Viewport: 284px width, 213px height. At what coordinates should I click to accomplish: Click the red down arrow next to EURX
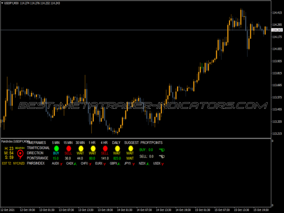[104, 164]
